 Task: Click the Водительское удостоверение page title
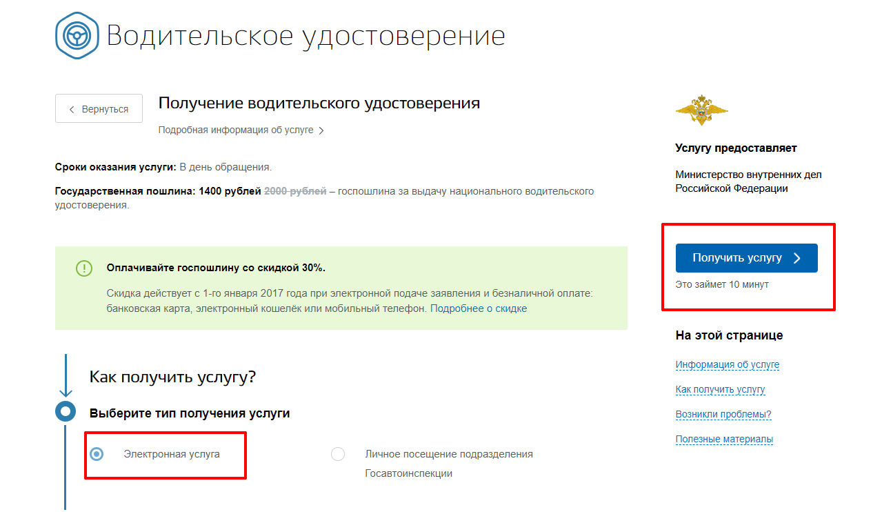(x=305, y=36)
